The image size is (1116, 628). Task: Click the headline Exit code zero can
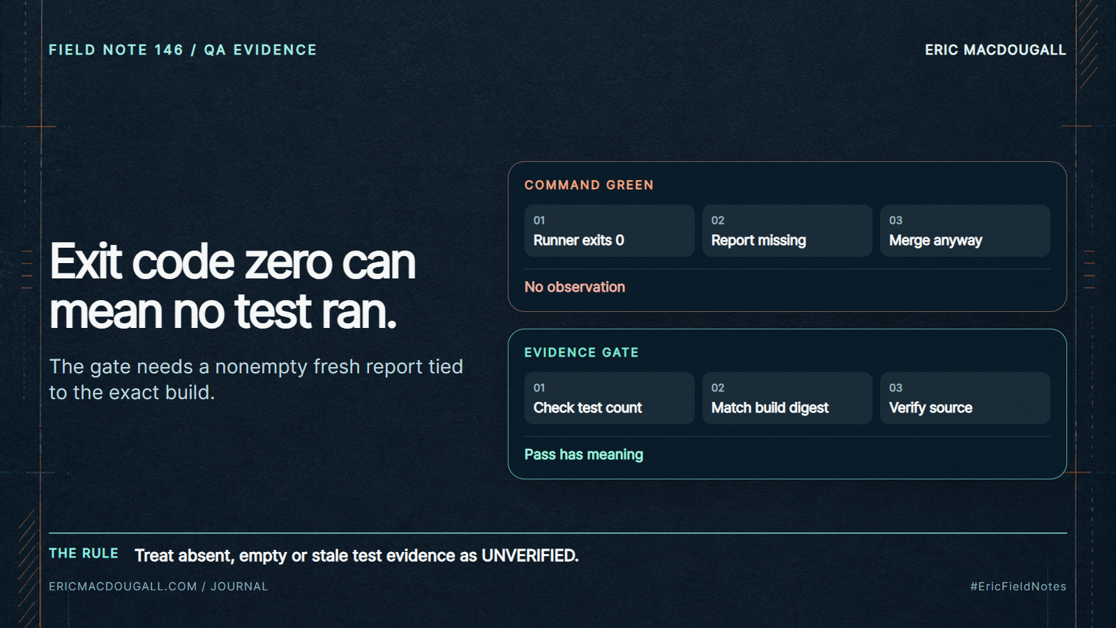[232, 262]
